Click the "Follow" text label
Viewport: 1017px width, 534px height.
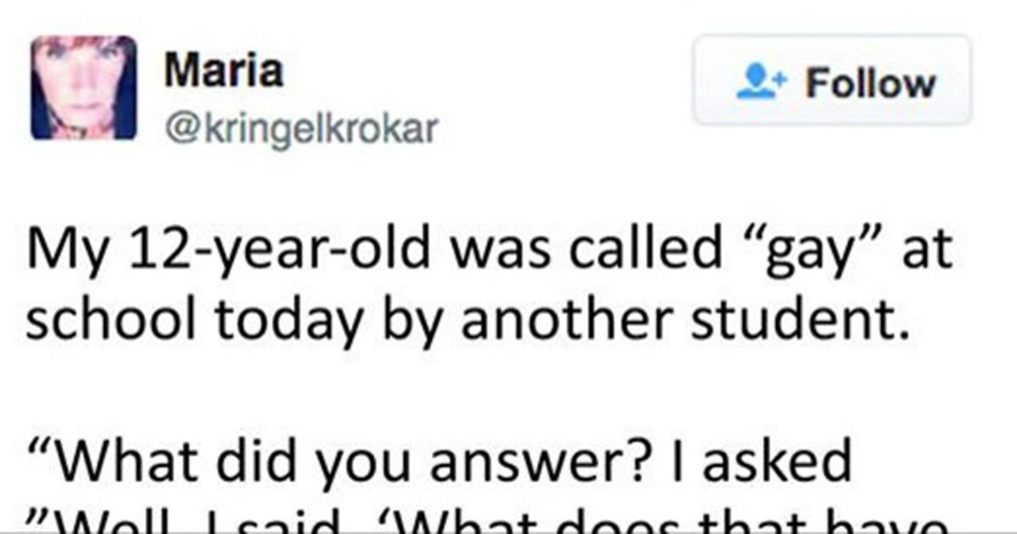pyautogui.click(x=870, y=84)
